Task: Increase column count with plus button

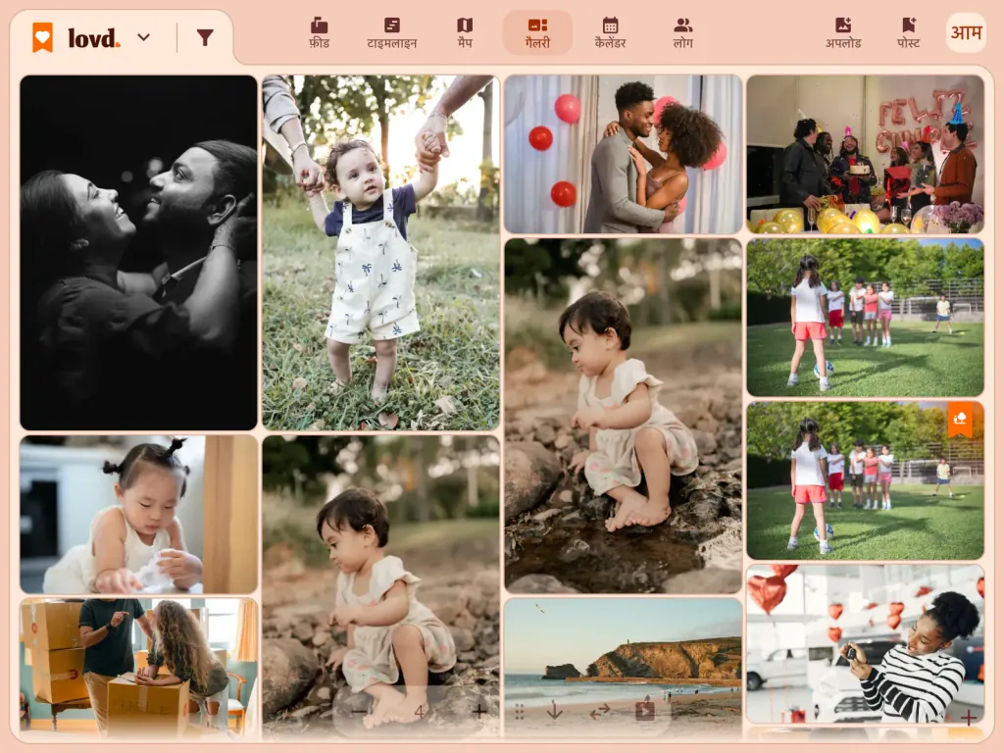Action: (478, 712)
